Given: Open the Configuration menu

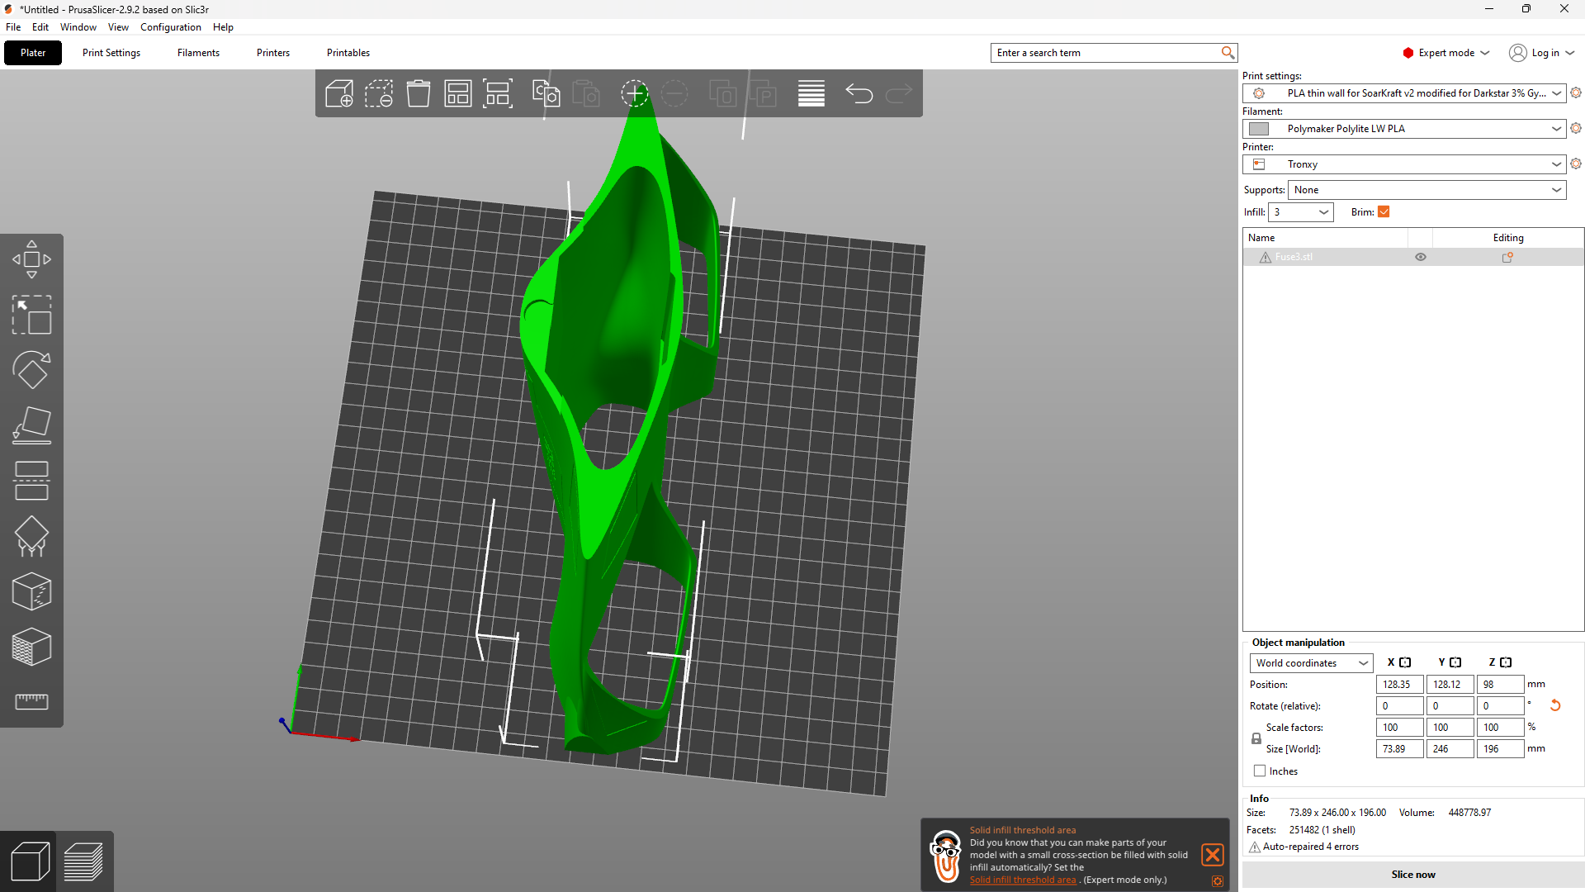Looking at the screenshot, I should 170,27.
